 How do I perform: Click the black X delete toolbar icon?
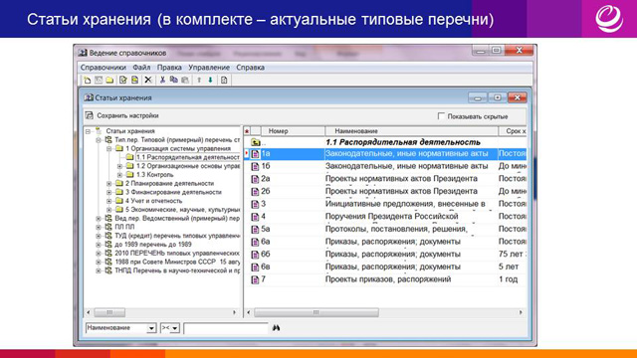148,80
